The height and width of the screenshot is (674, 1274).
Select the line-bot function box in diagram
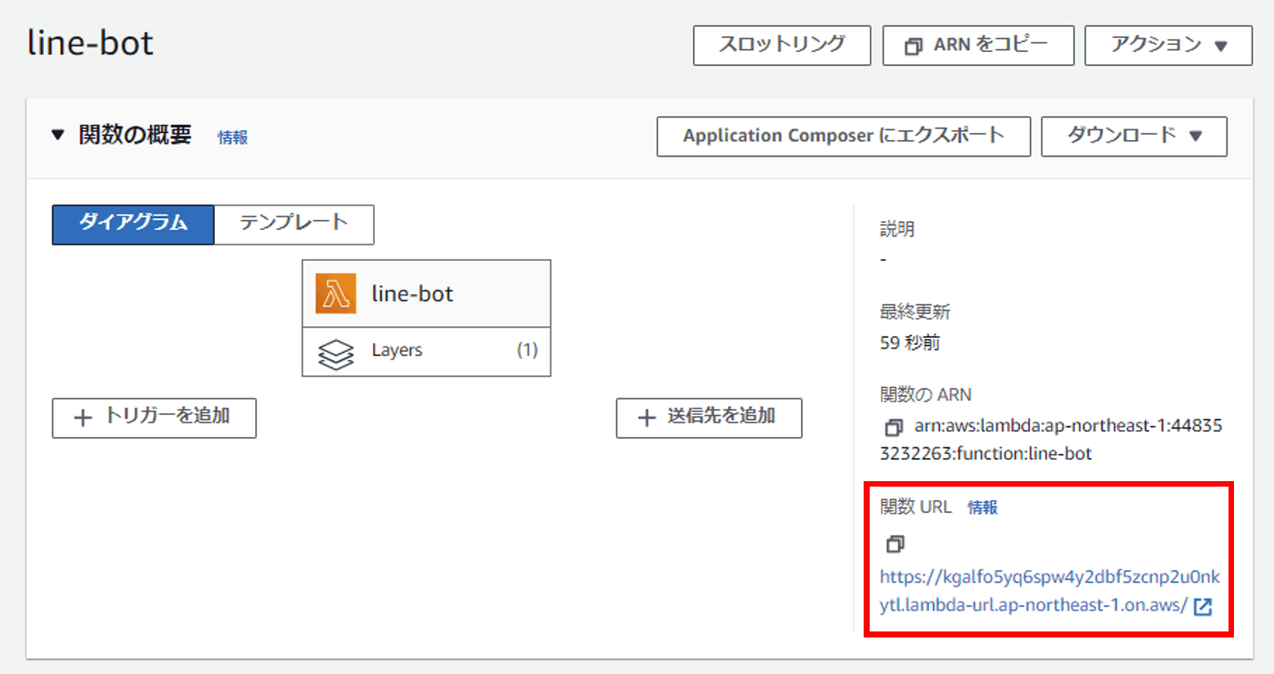click(426, 294)
